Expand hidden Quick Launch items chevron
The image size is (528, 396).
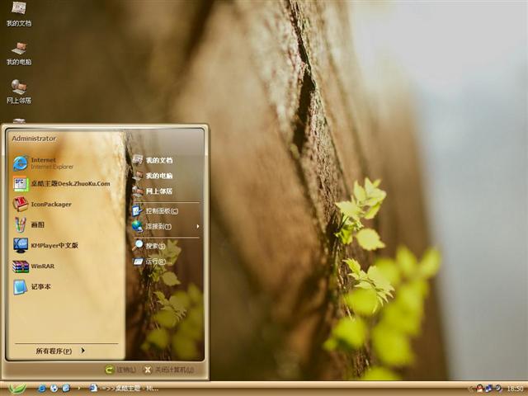[x=79, y=389]
